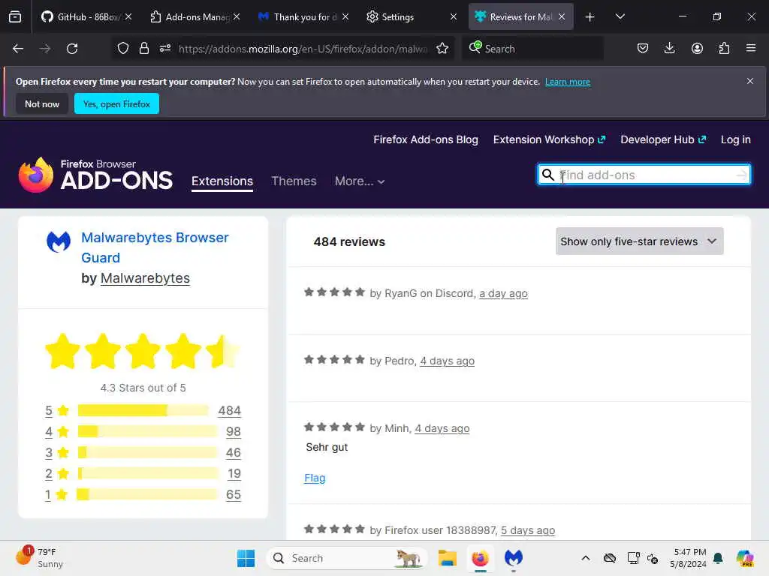Open Firefox user 18388987's 5 days ago link

(x=528, y=530)
